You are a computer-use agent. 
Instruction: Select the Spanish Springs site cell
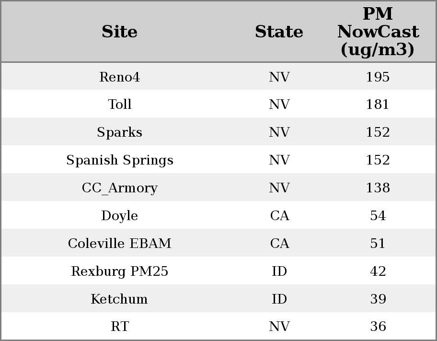119,160
